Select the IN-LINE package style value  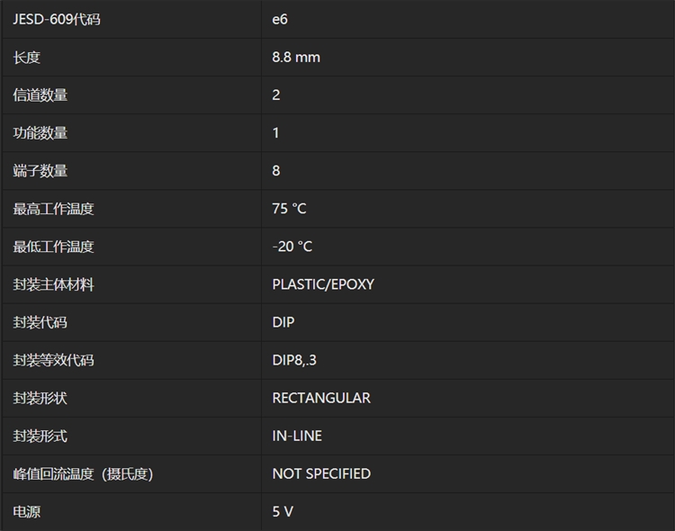coord(297,436)
